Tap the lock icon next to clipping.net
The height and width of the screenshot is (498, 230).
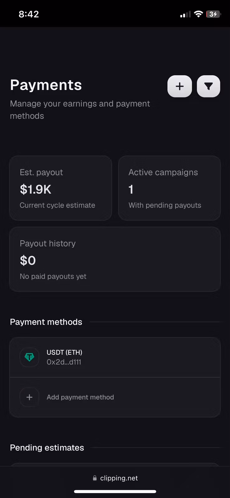tap(95, 478)
